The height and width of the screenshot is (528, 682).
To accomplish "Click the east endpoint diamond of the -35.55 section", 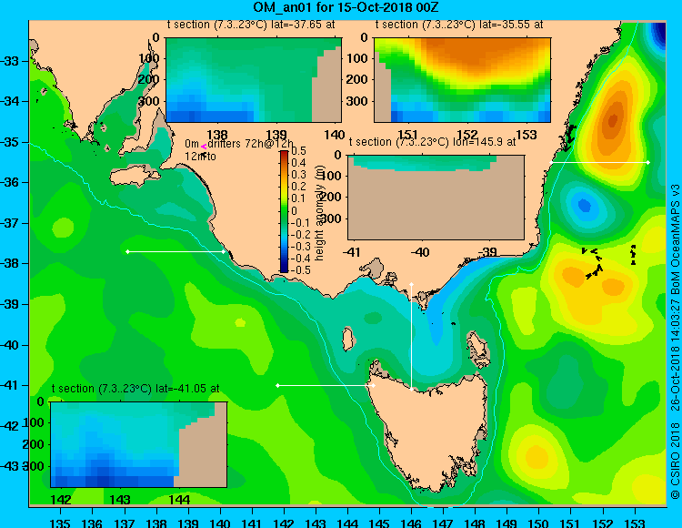I will click(648, 162).
